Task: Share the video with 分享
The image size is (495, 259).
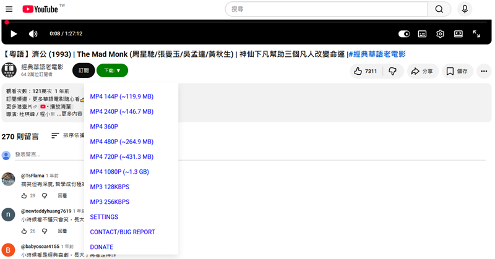Action: (423, 71)
